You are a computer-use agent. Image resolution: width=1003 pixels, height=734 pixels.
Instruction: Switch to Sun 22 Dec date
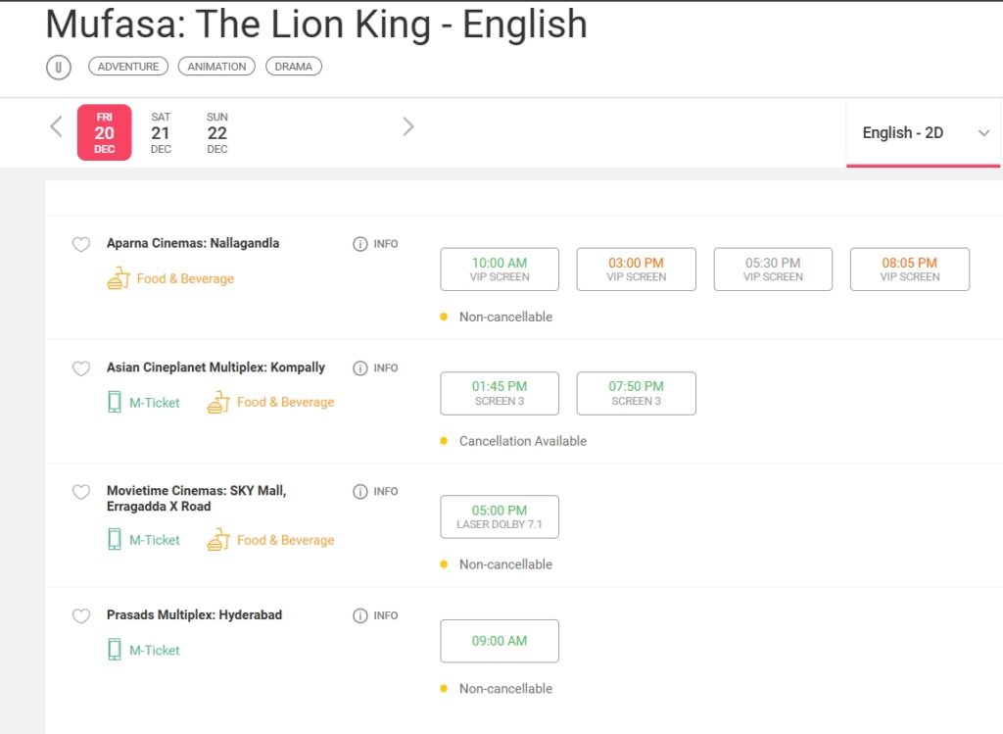[217, 133]
